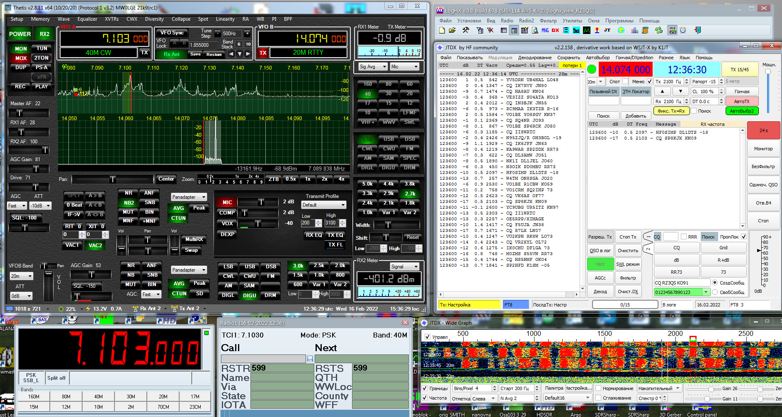Click the TUN button in Thetis
The height and width of the screenshot is (417, 782).
(x=41, y=48)
